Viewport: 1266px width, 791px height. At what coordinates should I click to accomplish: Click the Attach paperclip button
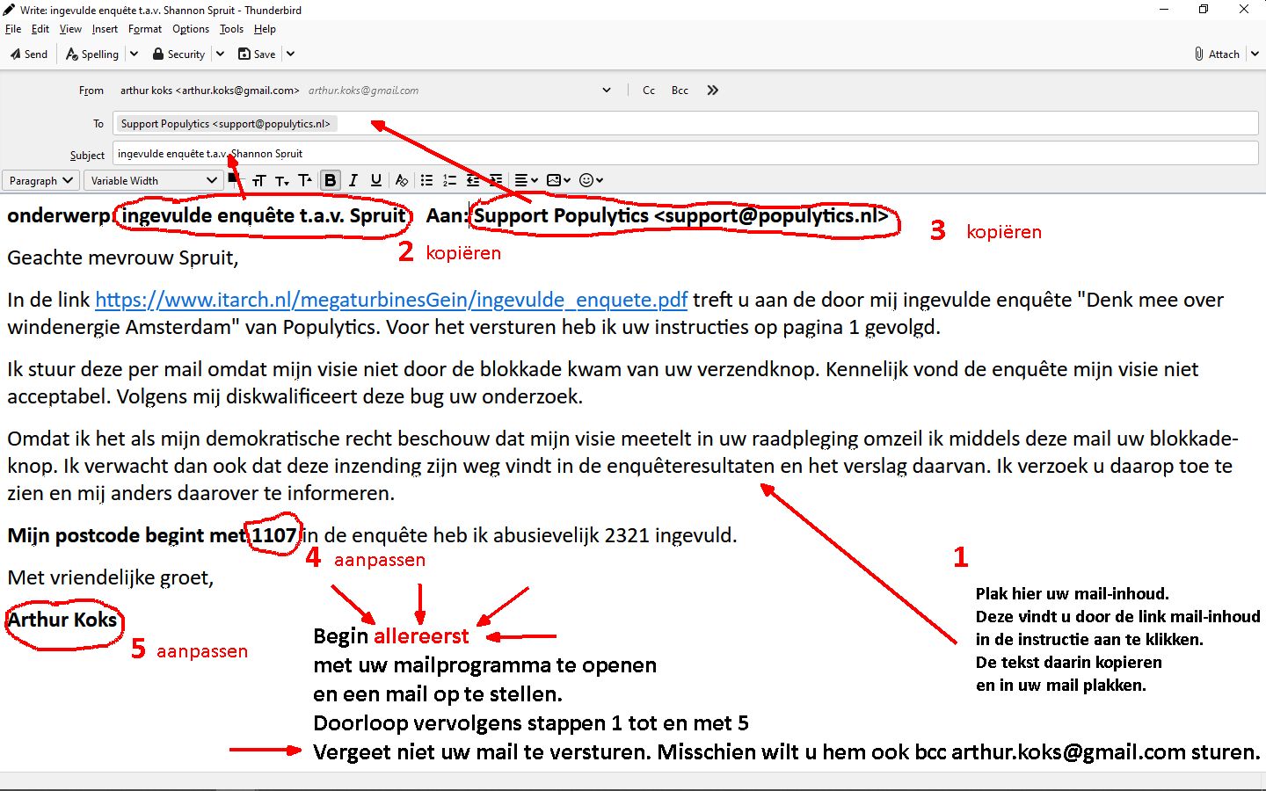click(x=1217, y=54)
